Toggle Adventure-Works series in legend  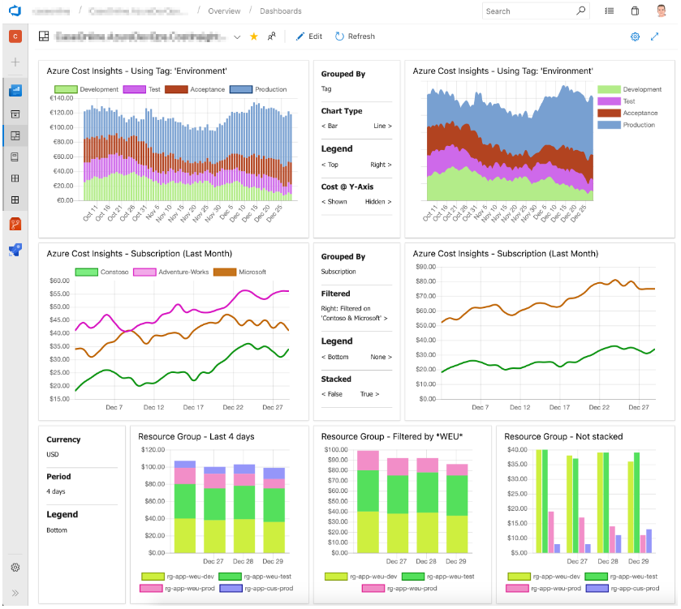pos(170,272)
